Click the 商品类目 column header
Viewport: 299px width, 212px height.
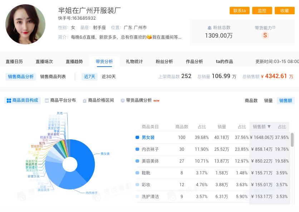(x=150, y=127)
